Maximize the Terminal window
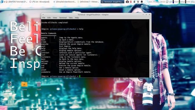Image resolution: width=195 pixels, height=110 pixels. point(146,15)
